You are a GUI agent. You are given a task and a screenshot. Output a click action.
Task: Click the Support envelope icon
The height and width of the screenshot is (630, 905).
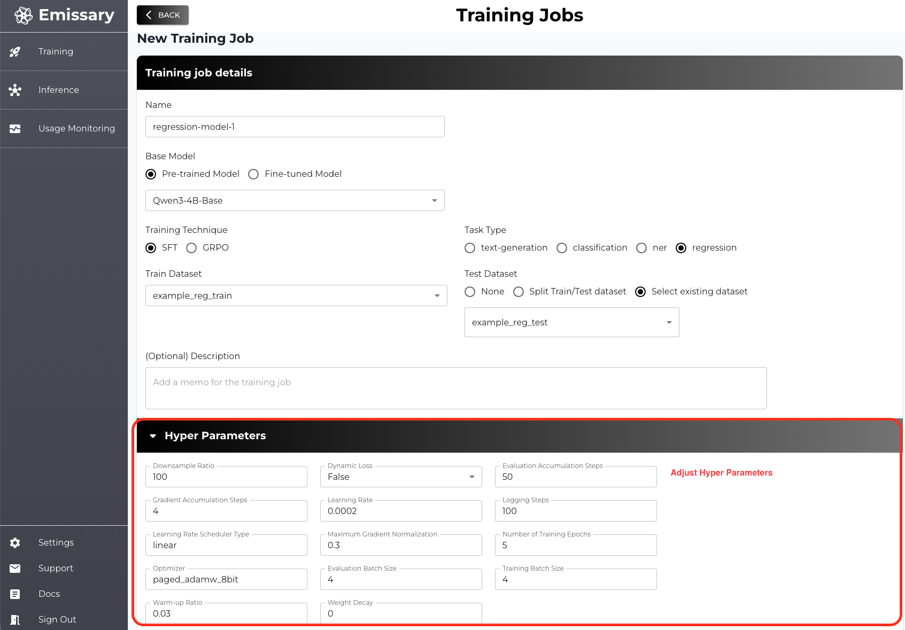click(x=15, y=569)
